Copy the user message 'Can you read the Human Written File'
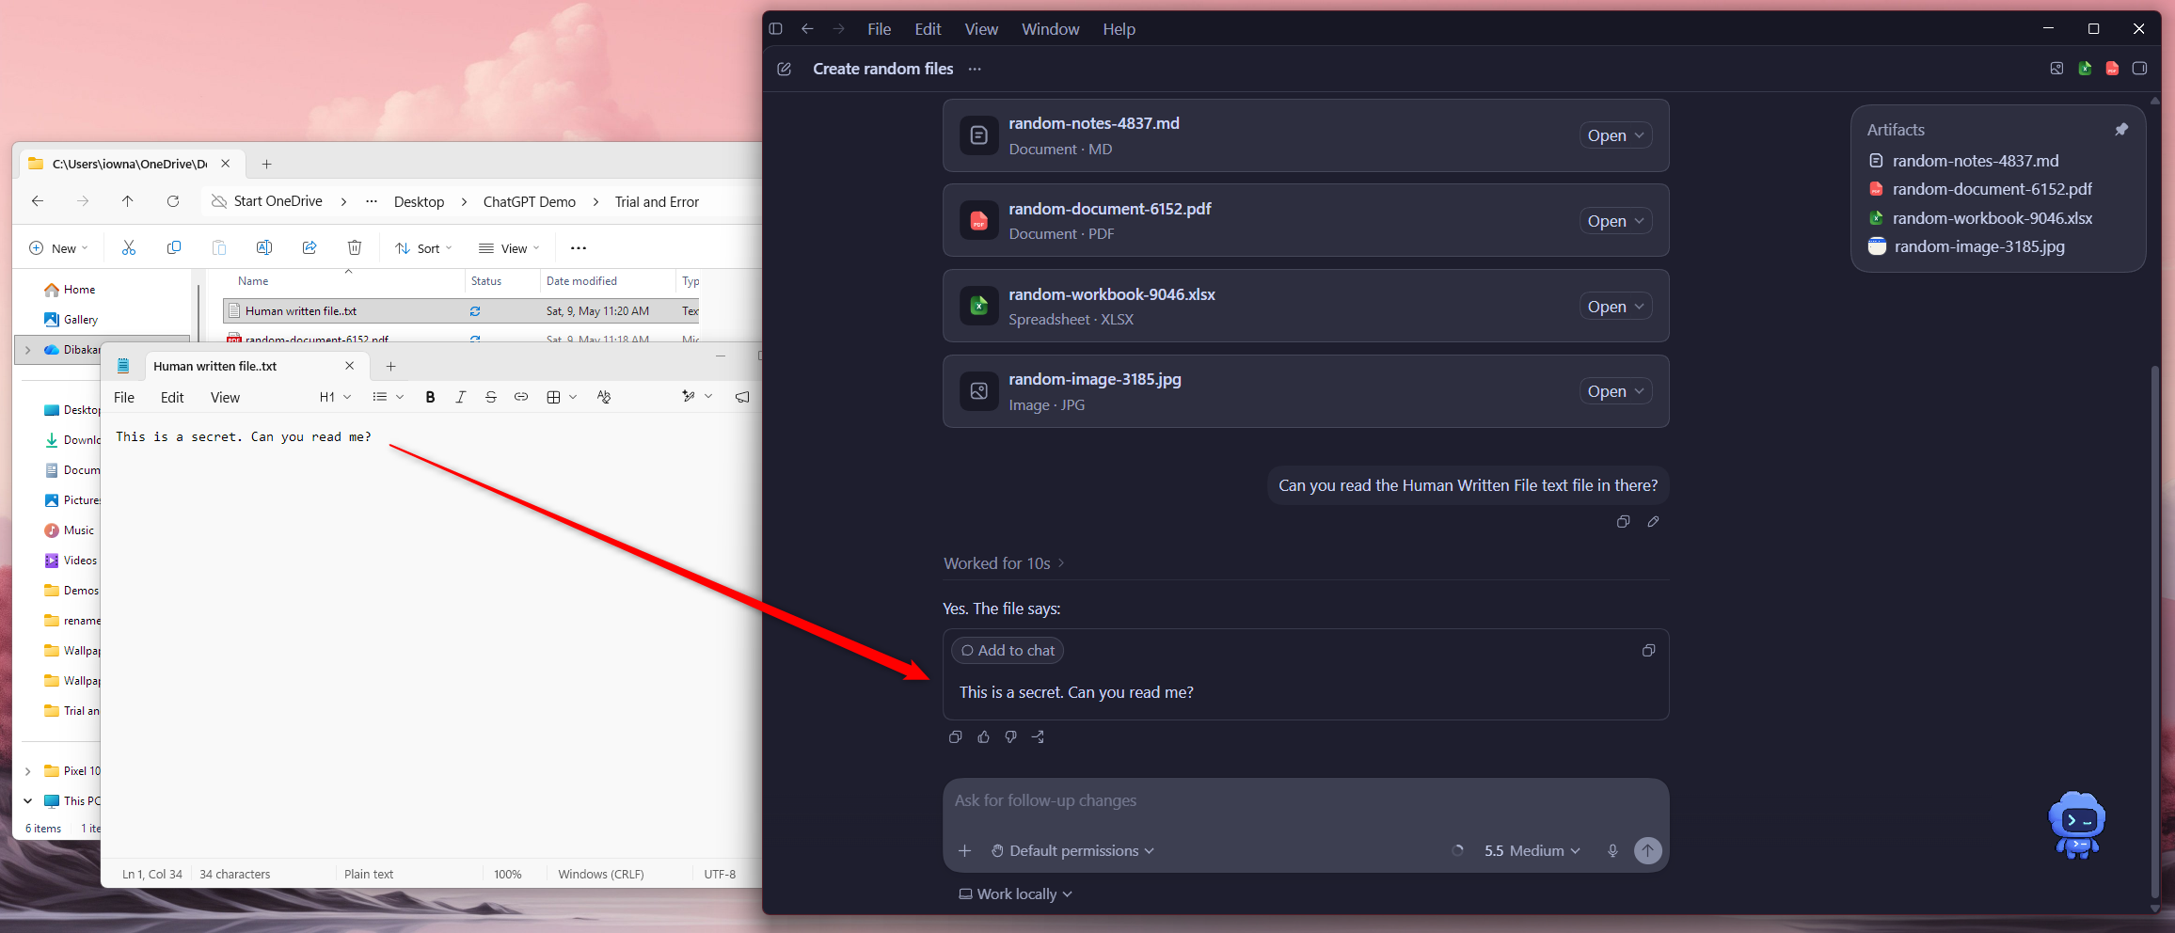The image size is (2175, 933). (x=1623, y=522)
